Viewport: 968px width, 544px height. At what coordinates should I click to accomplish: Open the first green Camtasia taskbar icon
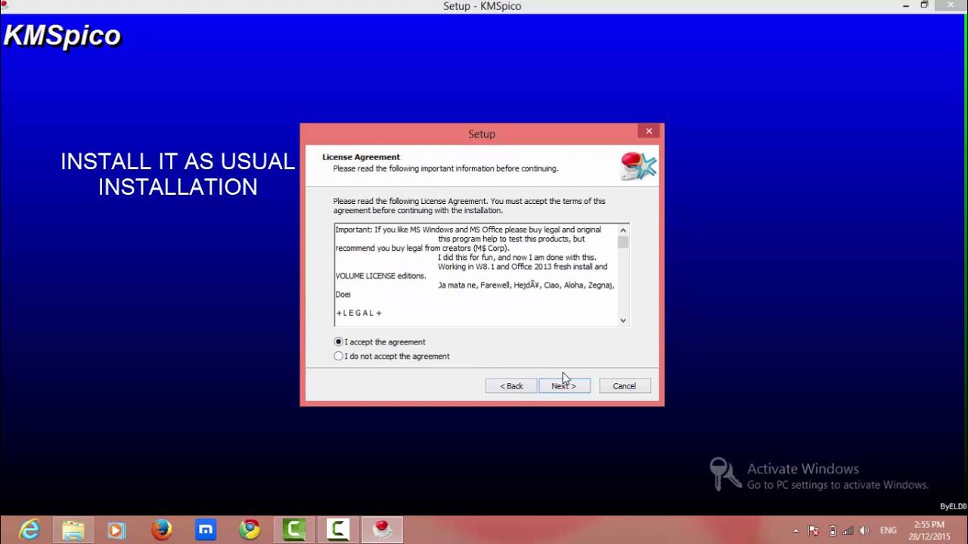(x=293, y=530)
